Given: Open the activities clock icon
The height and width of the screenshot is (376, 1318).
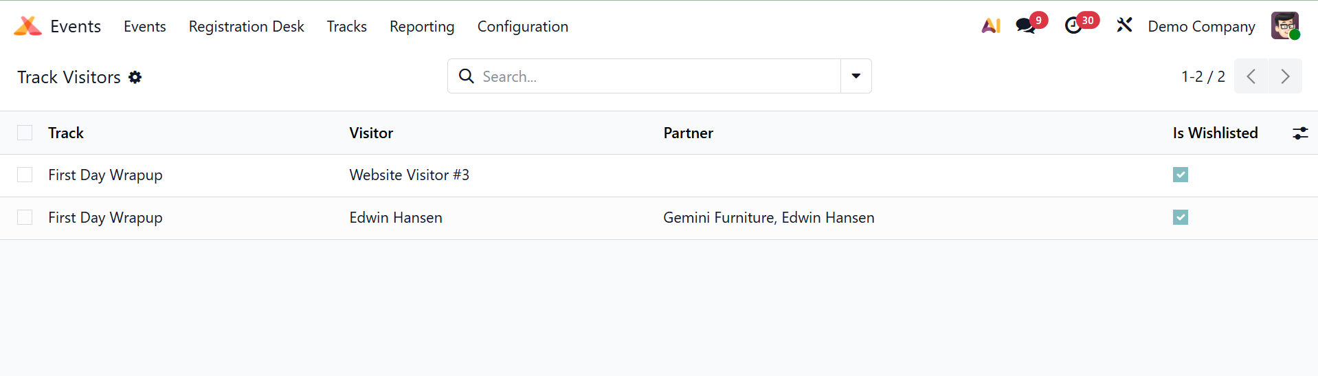Looking at the screenshot, I should pyautogui.click(x=1073, y=26).
